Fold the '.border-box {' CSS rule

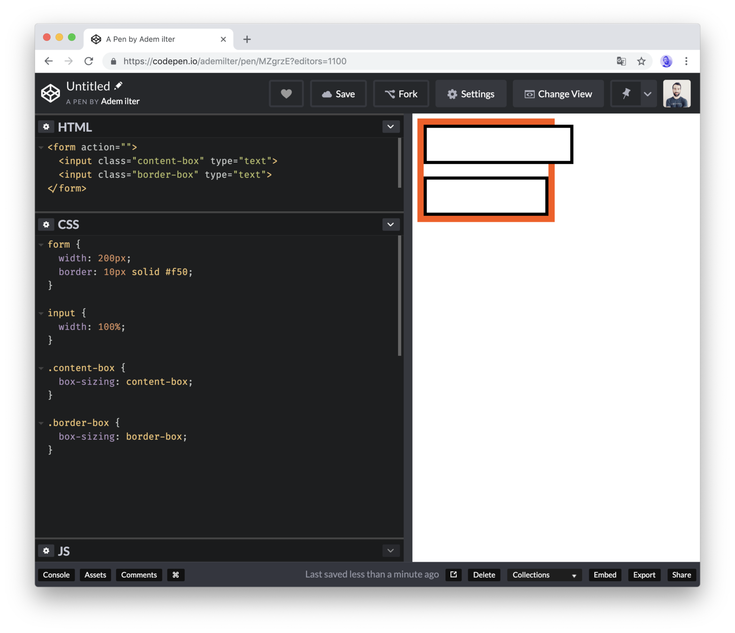41,423
